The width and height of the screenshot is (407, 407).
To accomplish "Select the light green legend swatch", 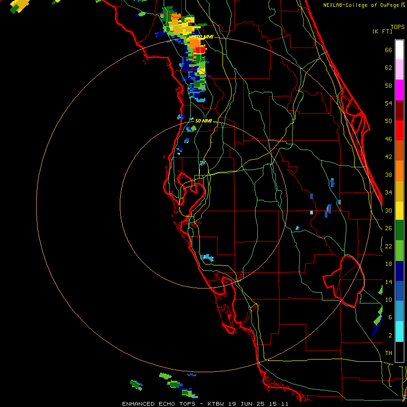I will (399, 251).
